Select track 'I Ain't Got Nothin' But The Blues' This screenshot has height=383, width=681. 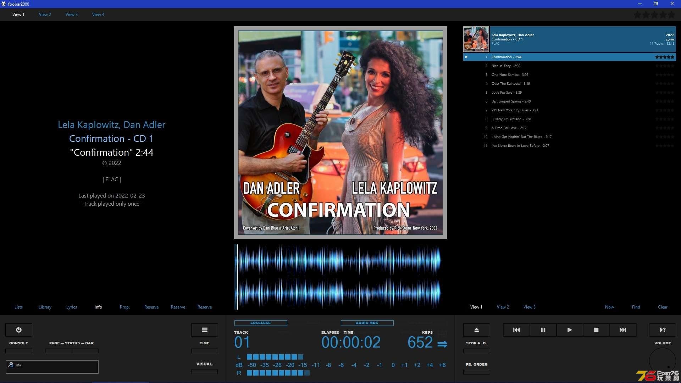coord(569,137)
